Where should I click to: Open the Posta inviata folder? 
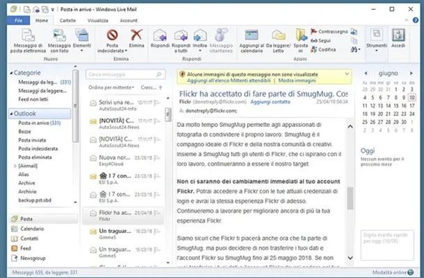pyautogui.click(x=32, y=140)
